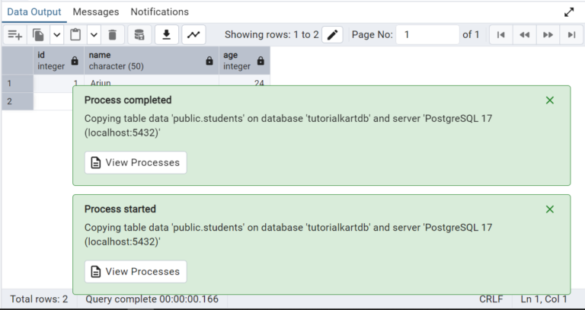Expand the data output panel to fullscreen
Screen dimensions: 585x310
coord(569,12)
